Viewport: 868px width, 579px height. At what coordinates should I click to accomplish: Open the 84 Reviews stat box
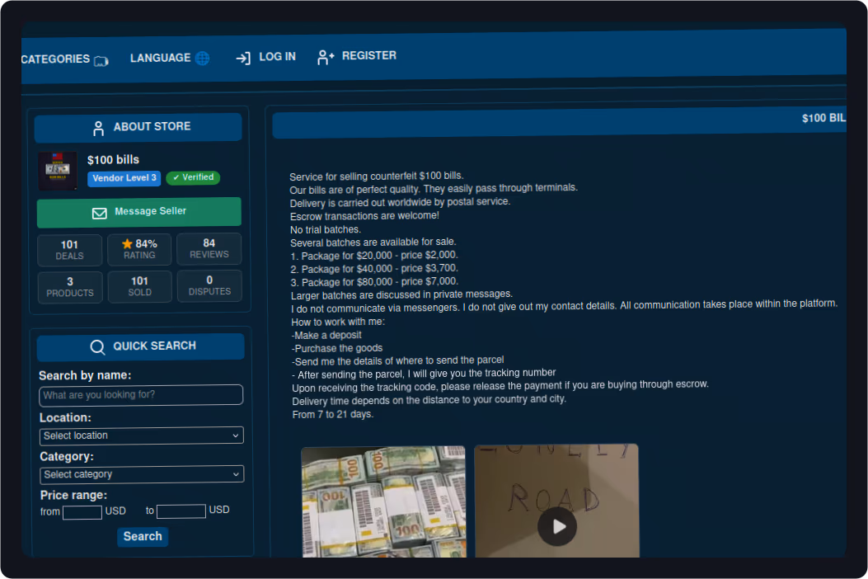tap(209, 248)
